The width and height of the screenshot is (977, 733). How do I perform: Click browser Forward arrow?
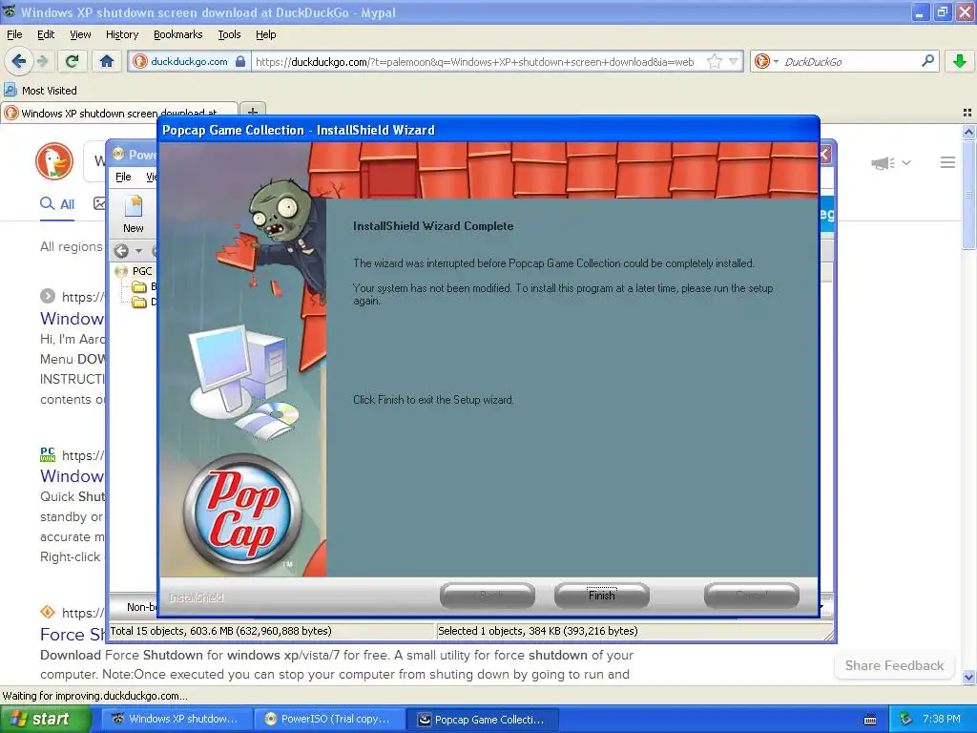[x=42, y=61]
